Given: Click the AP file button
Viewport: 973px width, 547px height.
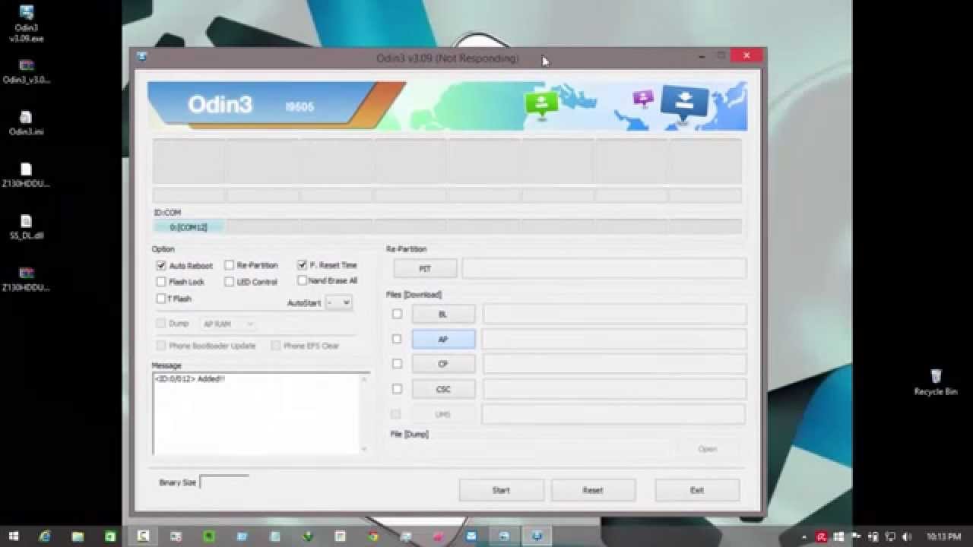Looking at the screenshot, I should [443, 339].
